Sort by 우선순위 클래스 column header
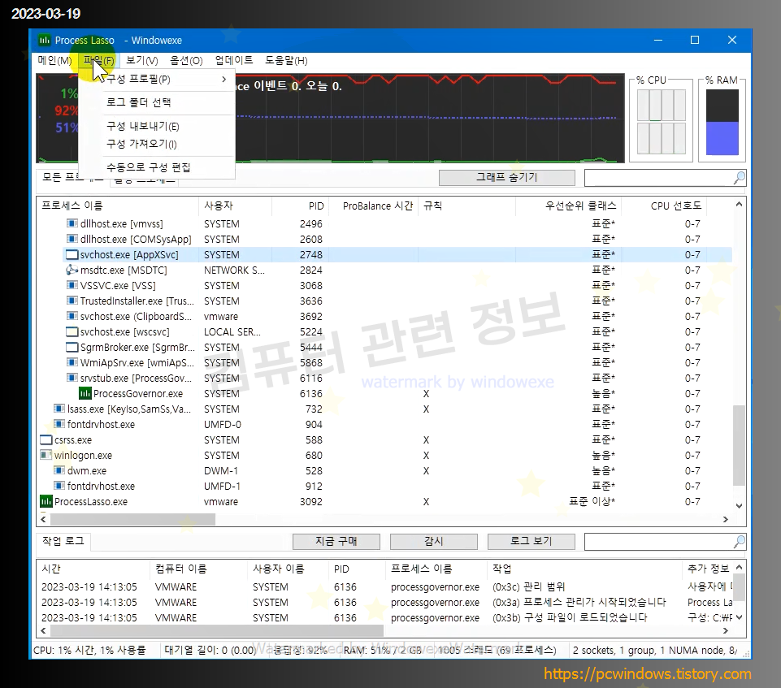The width and height of the screenshot is (781, 688). 568,206
